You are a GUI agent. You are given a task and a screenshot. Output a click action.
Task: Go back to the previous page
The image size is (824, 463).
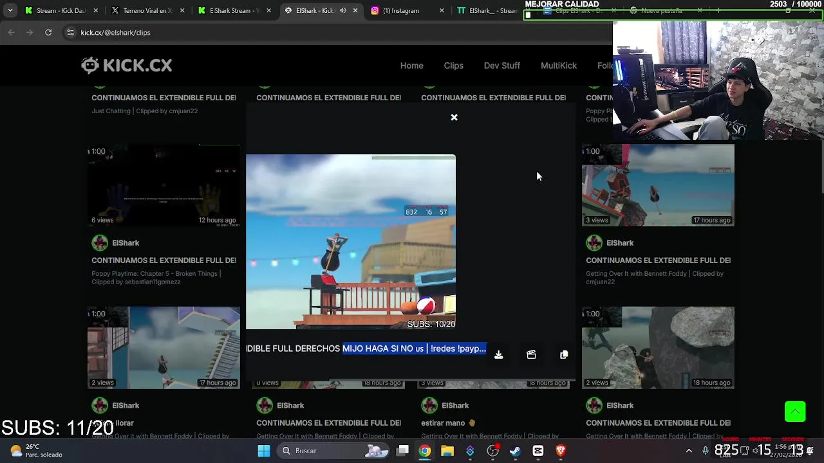click(12, 32)
